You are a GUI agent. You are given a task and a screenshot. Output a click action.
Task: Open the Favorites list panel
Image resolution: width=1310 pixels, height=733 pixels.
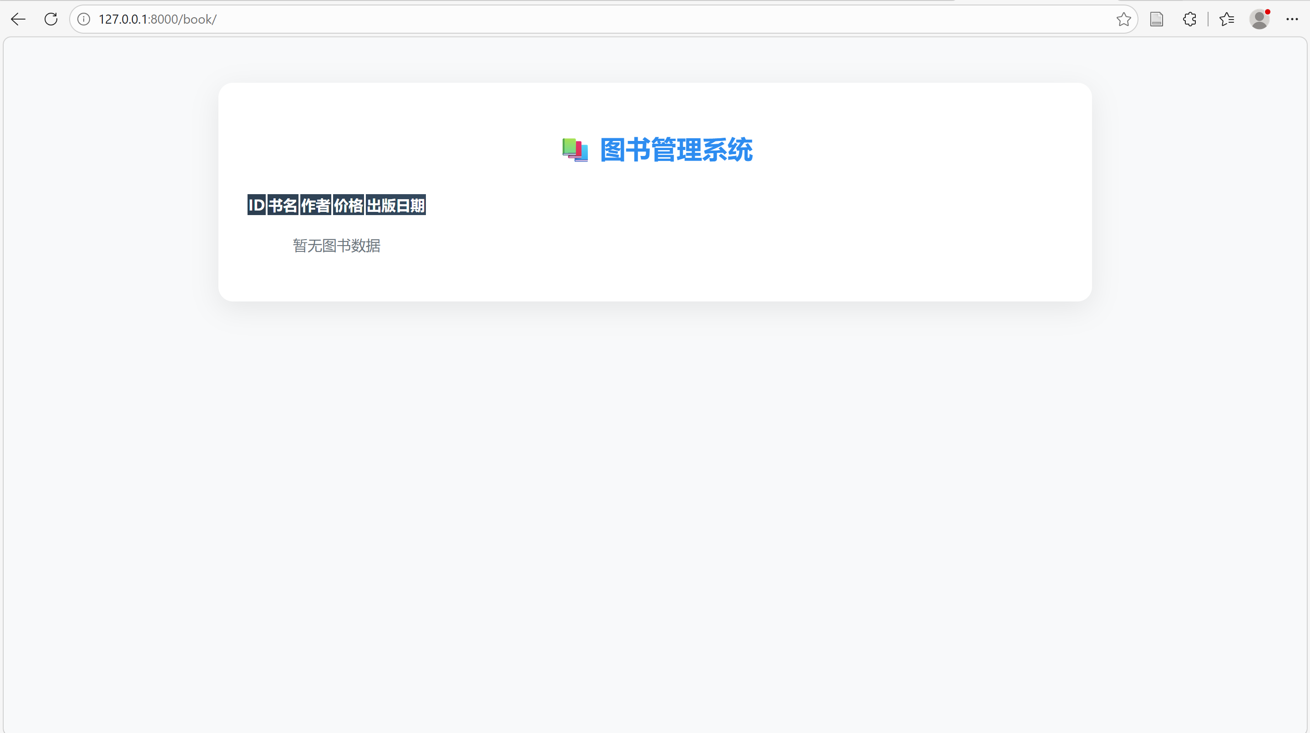1227,19
